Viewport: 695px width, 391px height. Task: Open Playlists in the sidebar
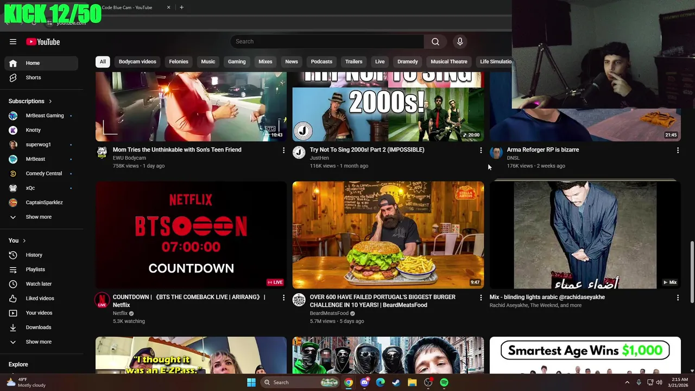coord(41,269)
